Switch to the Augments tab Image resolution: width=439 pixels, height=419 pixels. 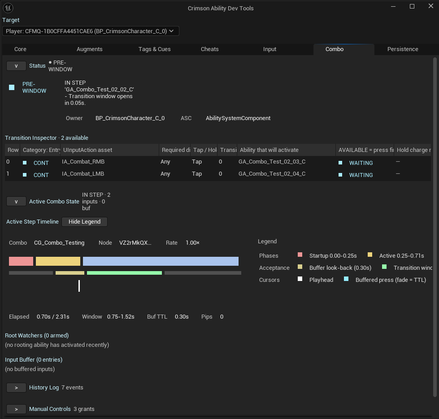tap(90, 49)
